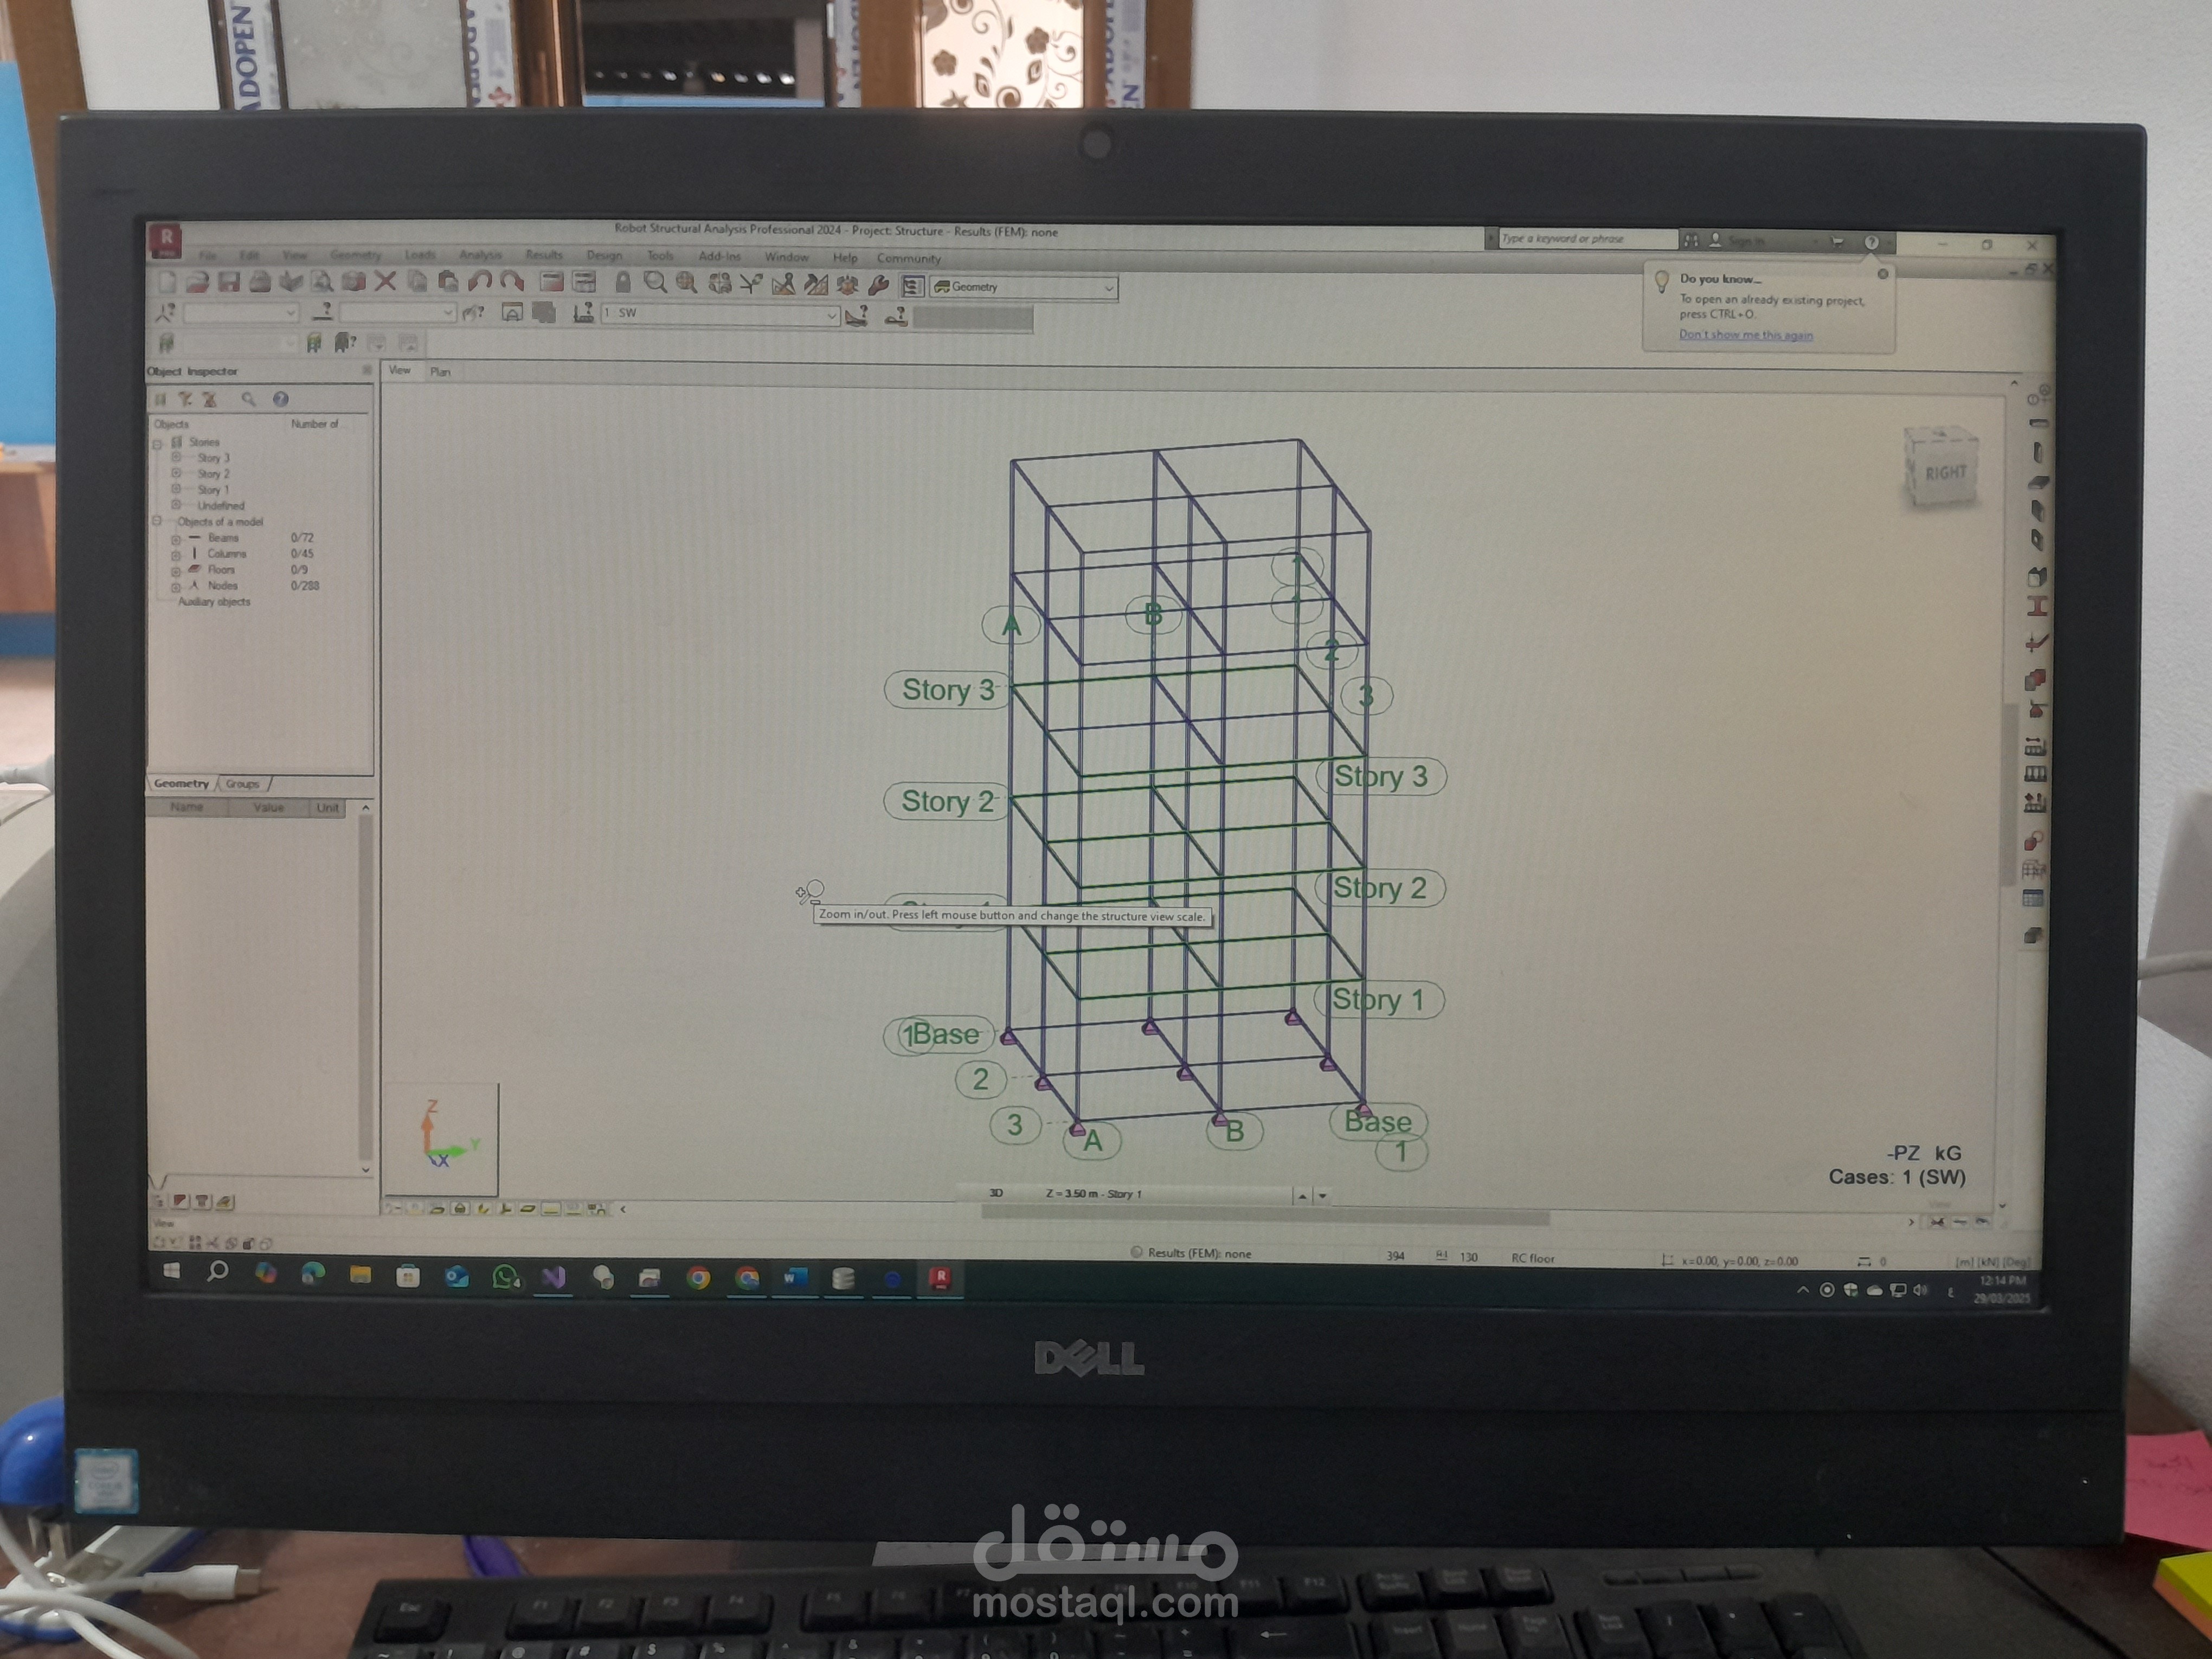Open the load case SW dropdown

831,315
